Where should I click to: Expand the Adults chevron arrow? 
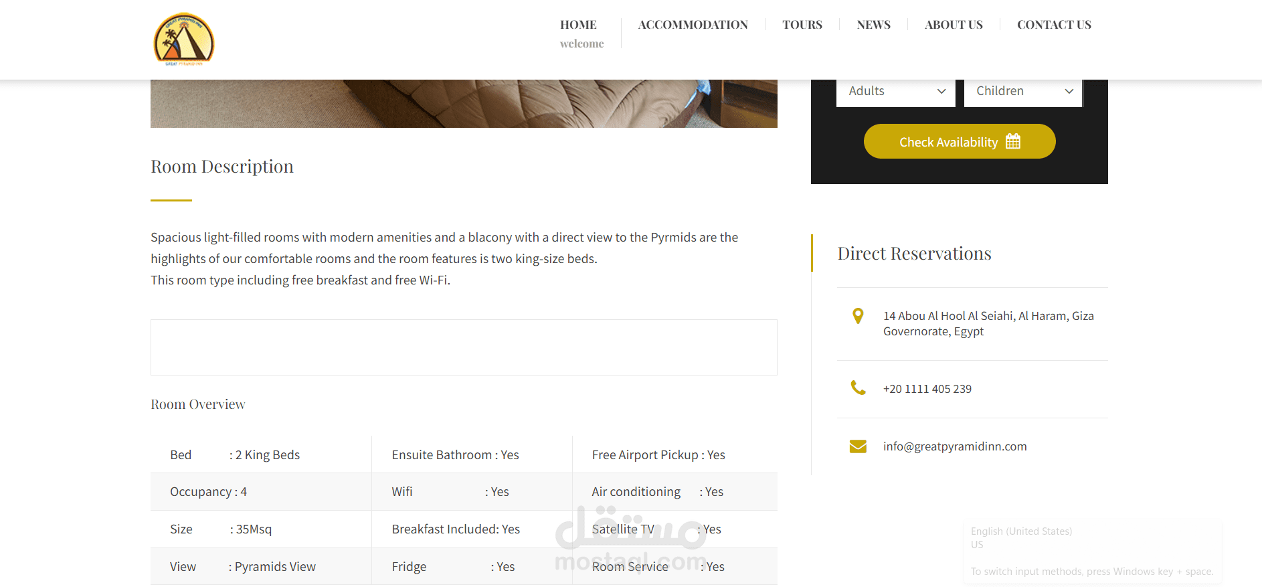[941, 91]
